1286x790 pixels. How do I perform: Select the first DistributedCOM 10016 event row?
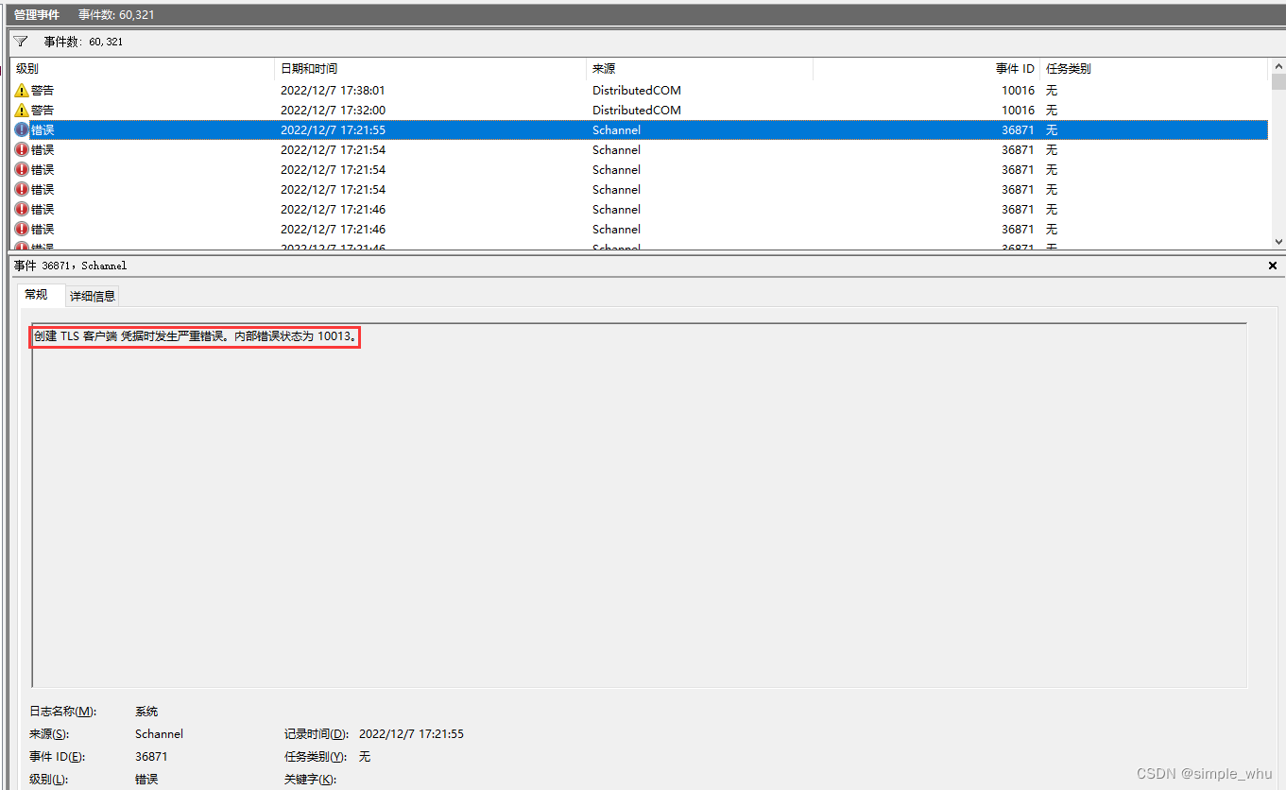tap(378, 90)
